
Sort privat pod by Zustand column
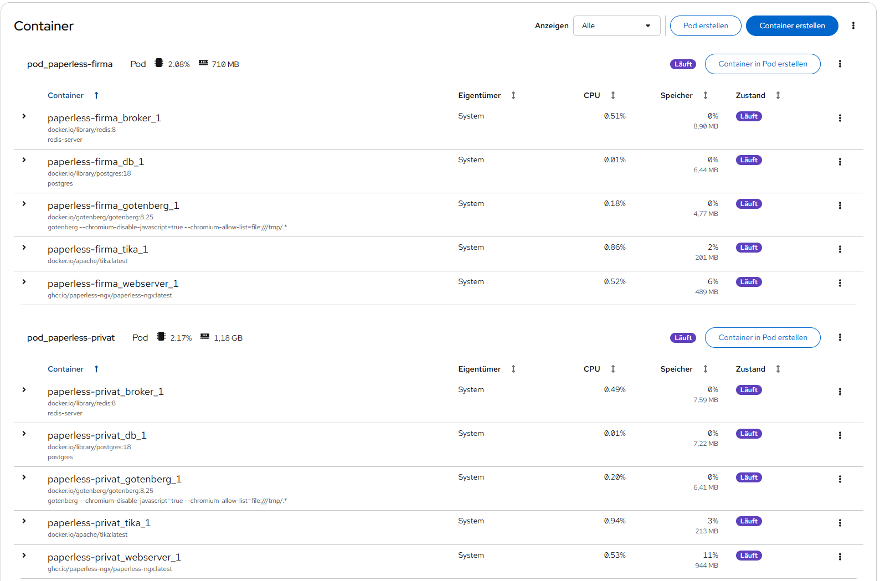[757, 369]
